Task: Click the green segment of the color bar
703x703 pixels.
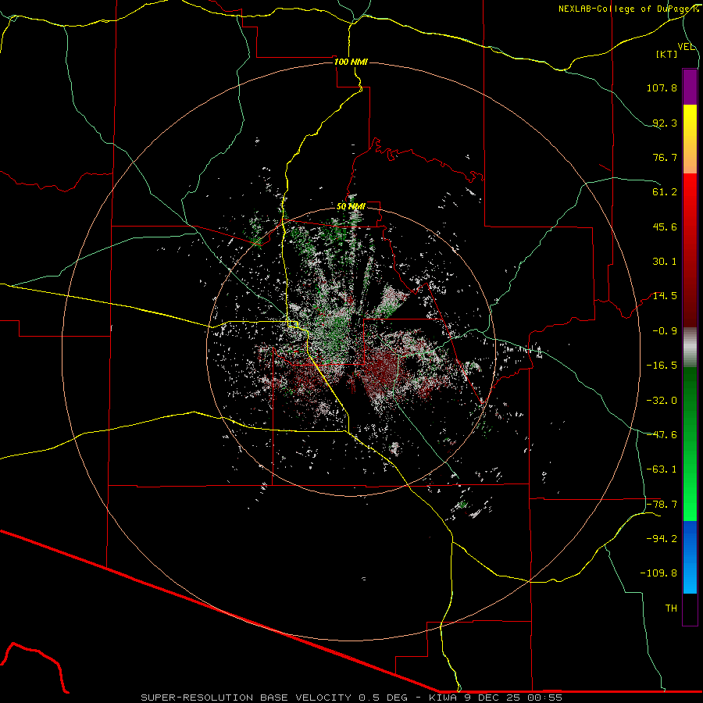Action: click(x=690, y=444)
